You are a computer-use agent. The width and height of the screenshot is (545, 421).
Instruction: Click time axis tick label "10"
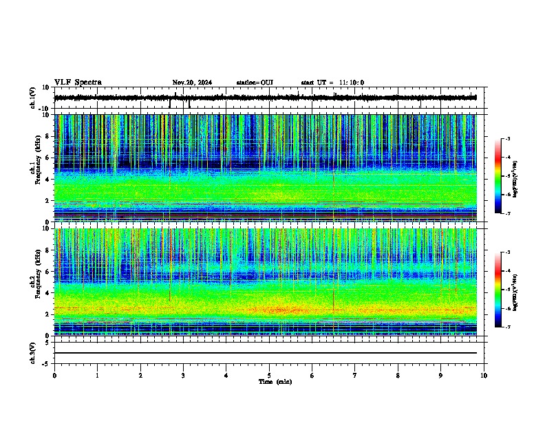click(x=484, y=376)
